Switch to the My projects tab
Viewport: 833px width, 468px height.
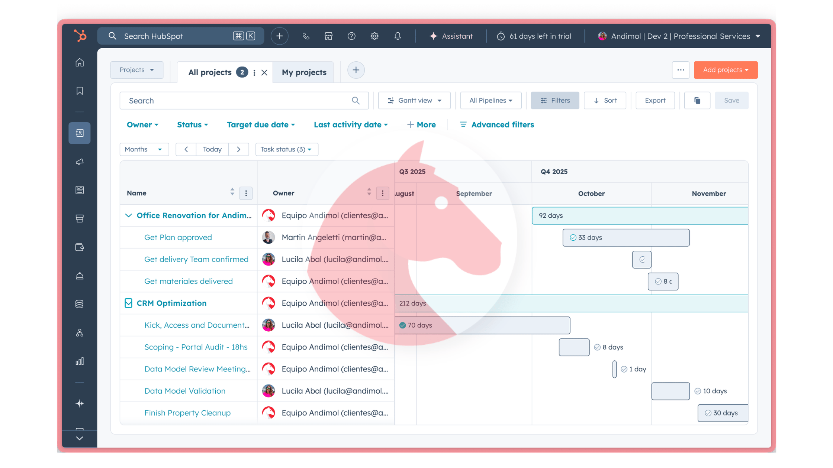click(x=304, y=72)
